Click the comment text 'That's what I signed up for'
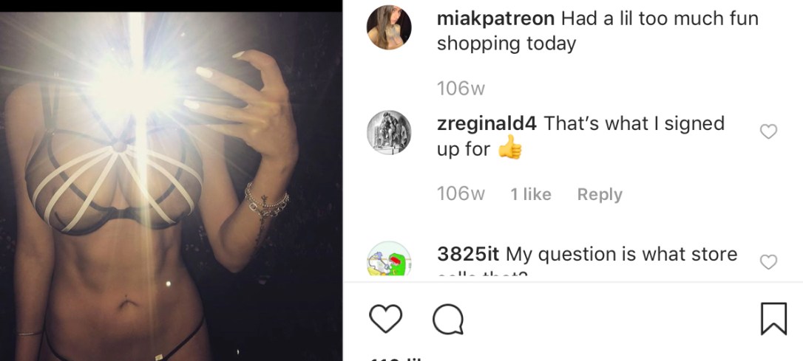 tap(580, 137)
